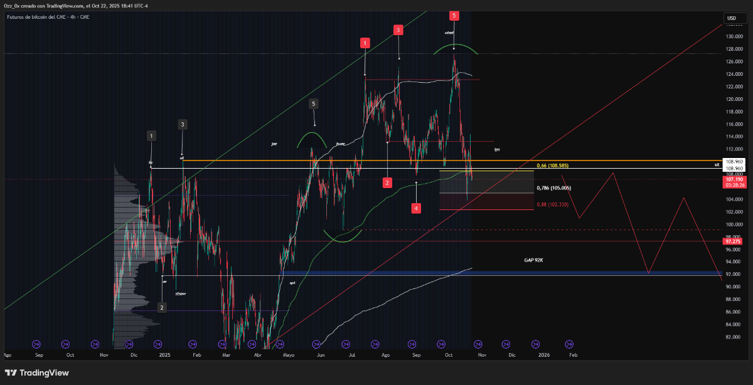
Task: Click the rightmost purple event marker near Feb
Action: point(569,344)
